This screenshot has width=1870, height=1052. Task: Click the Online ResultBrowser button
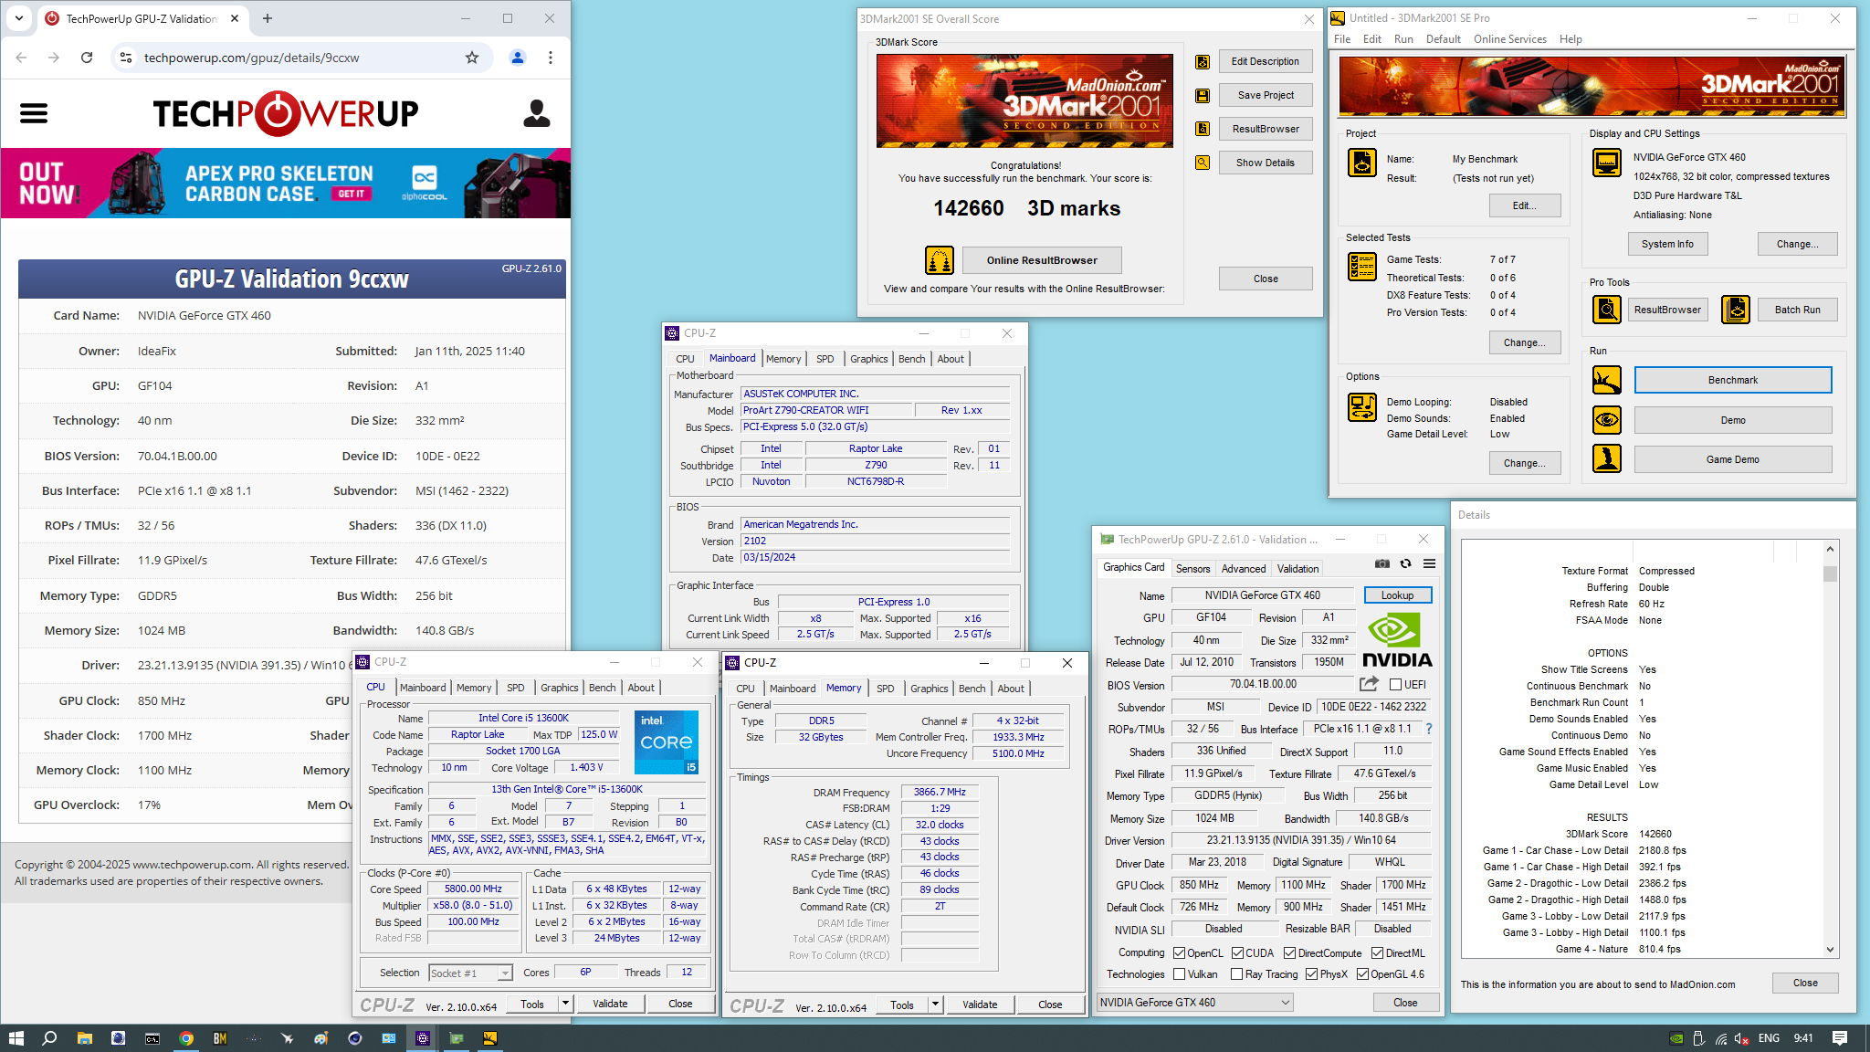click(1041, 260)
